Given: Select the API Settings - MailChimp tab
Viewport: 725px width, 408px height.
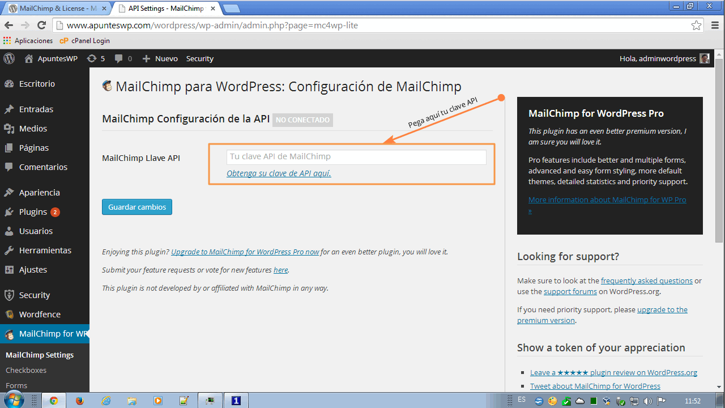Looking at the screenshot, I should point(165,8).
